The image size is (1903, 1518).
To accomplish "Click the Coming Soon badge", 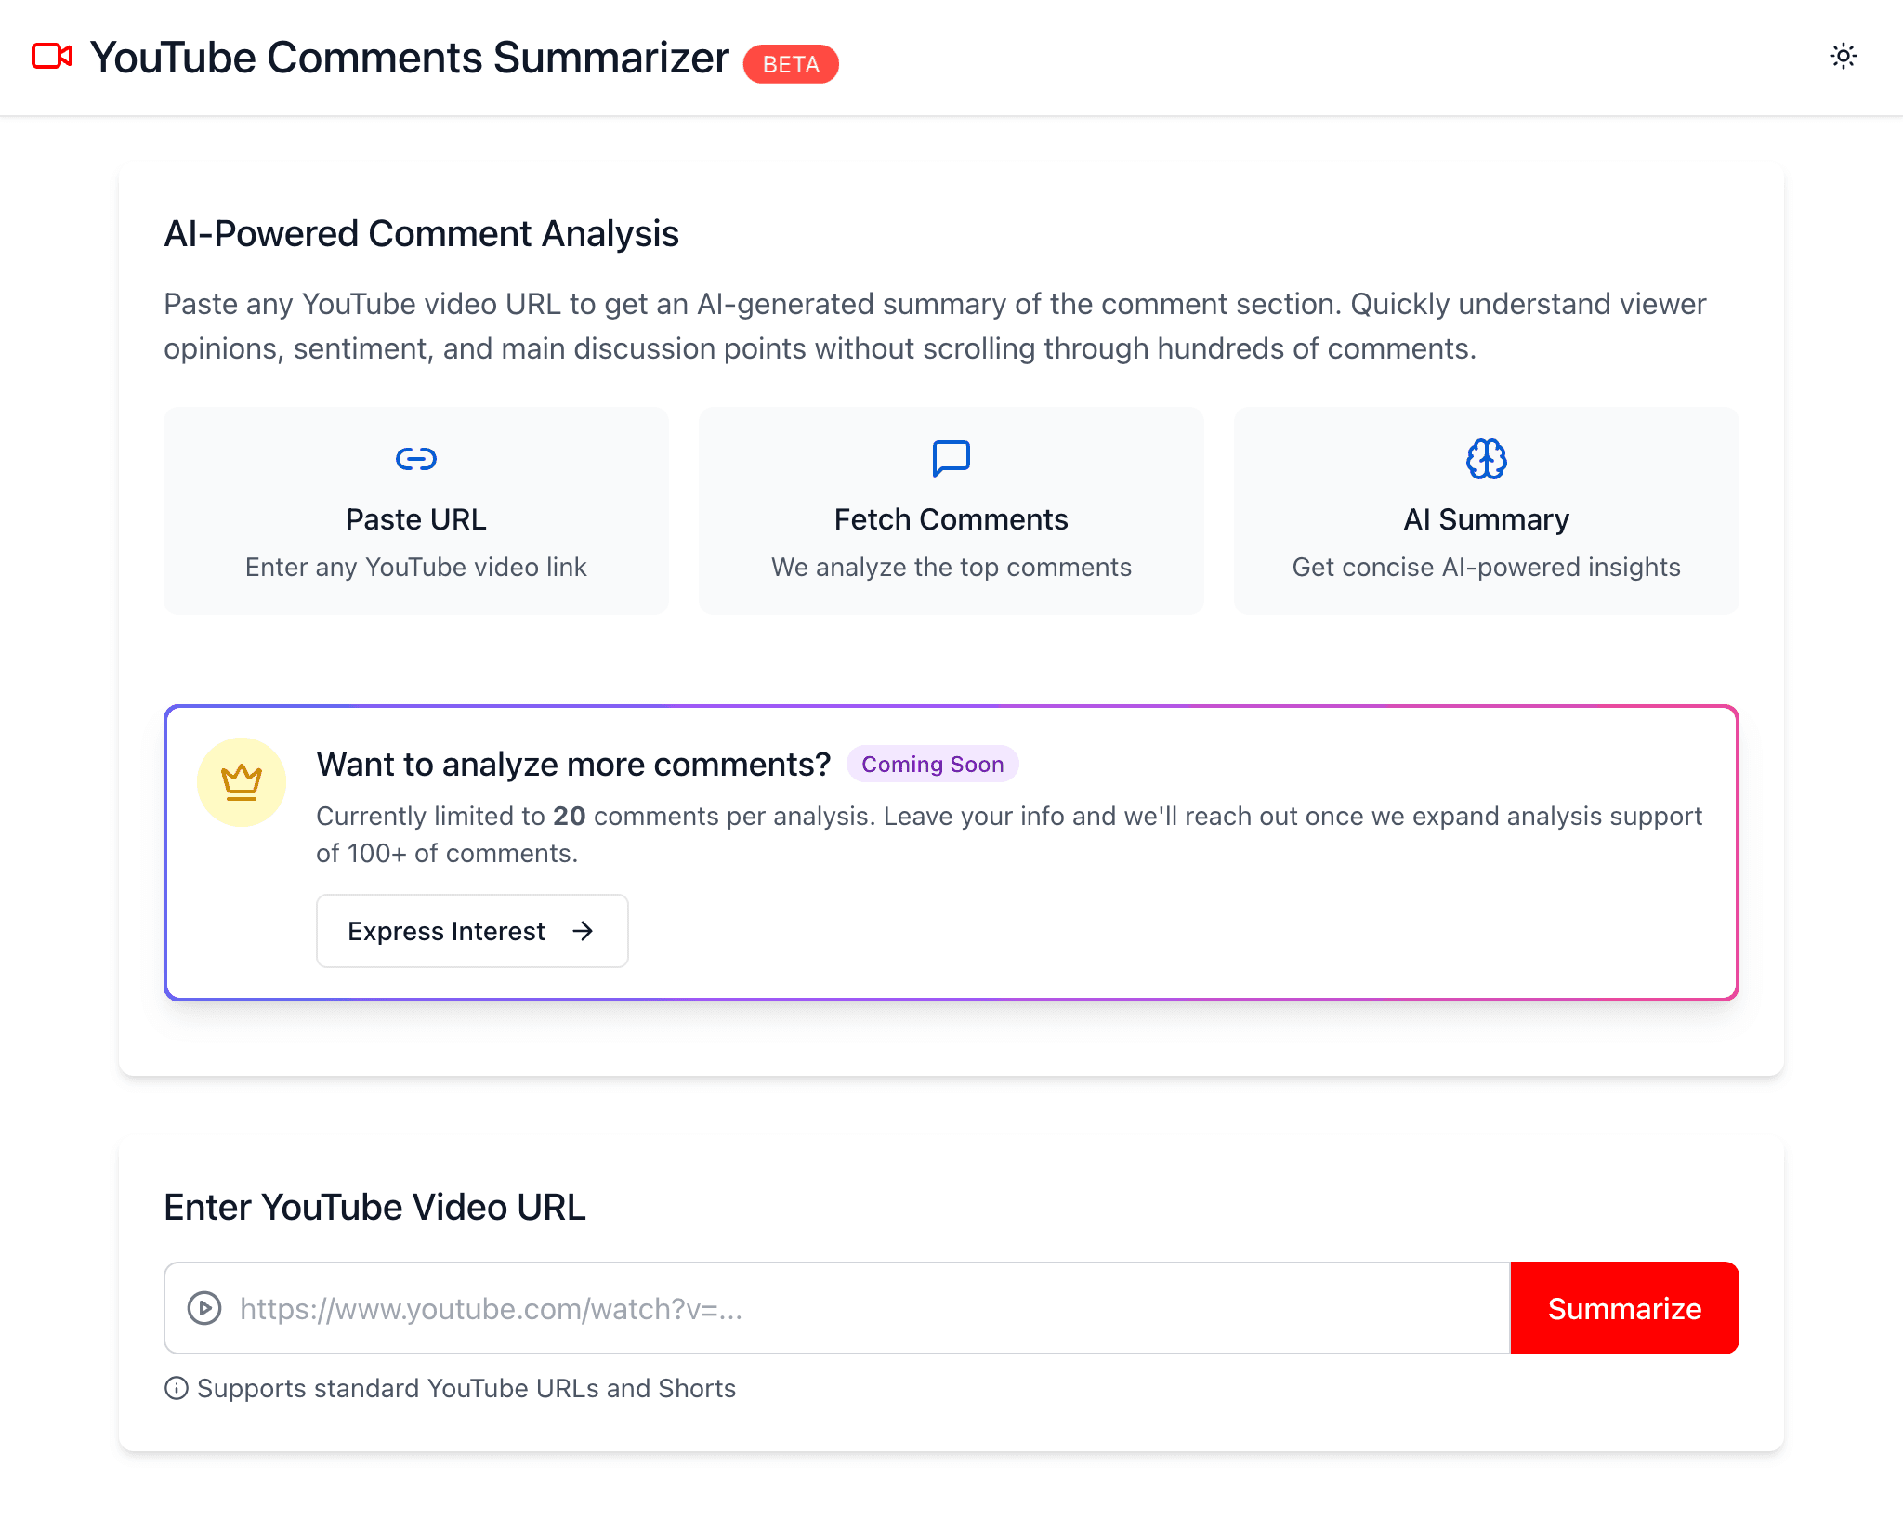I will coord(932,764).
